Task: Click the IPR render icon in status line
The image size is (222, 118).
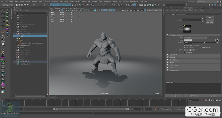Action: 145,5
